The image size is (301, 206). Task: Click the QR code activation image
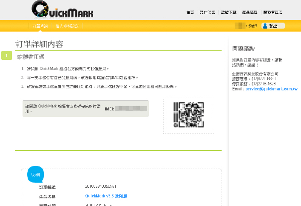pos(188,115)
